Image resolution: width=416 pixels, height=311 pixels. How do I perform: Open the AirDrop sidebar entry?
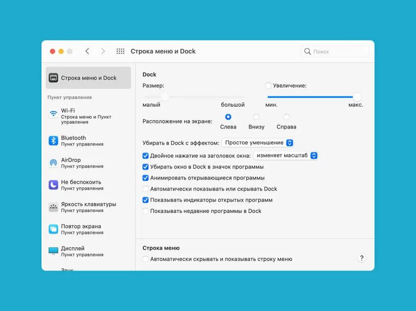click(x=88, y=163)
